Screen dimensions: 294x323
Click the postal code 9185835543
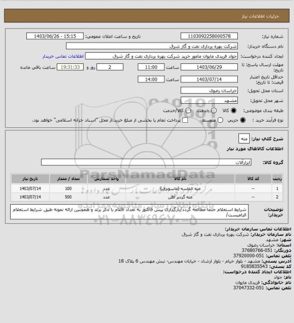254,266
